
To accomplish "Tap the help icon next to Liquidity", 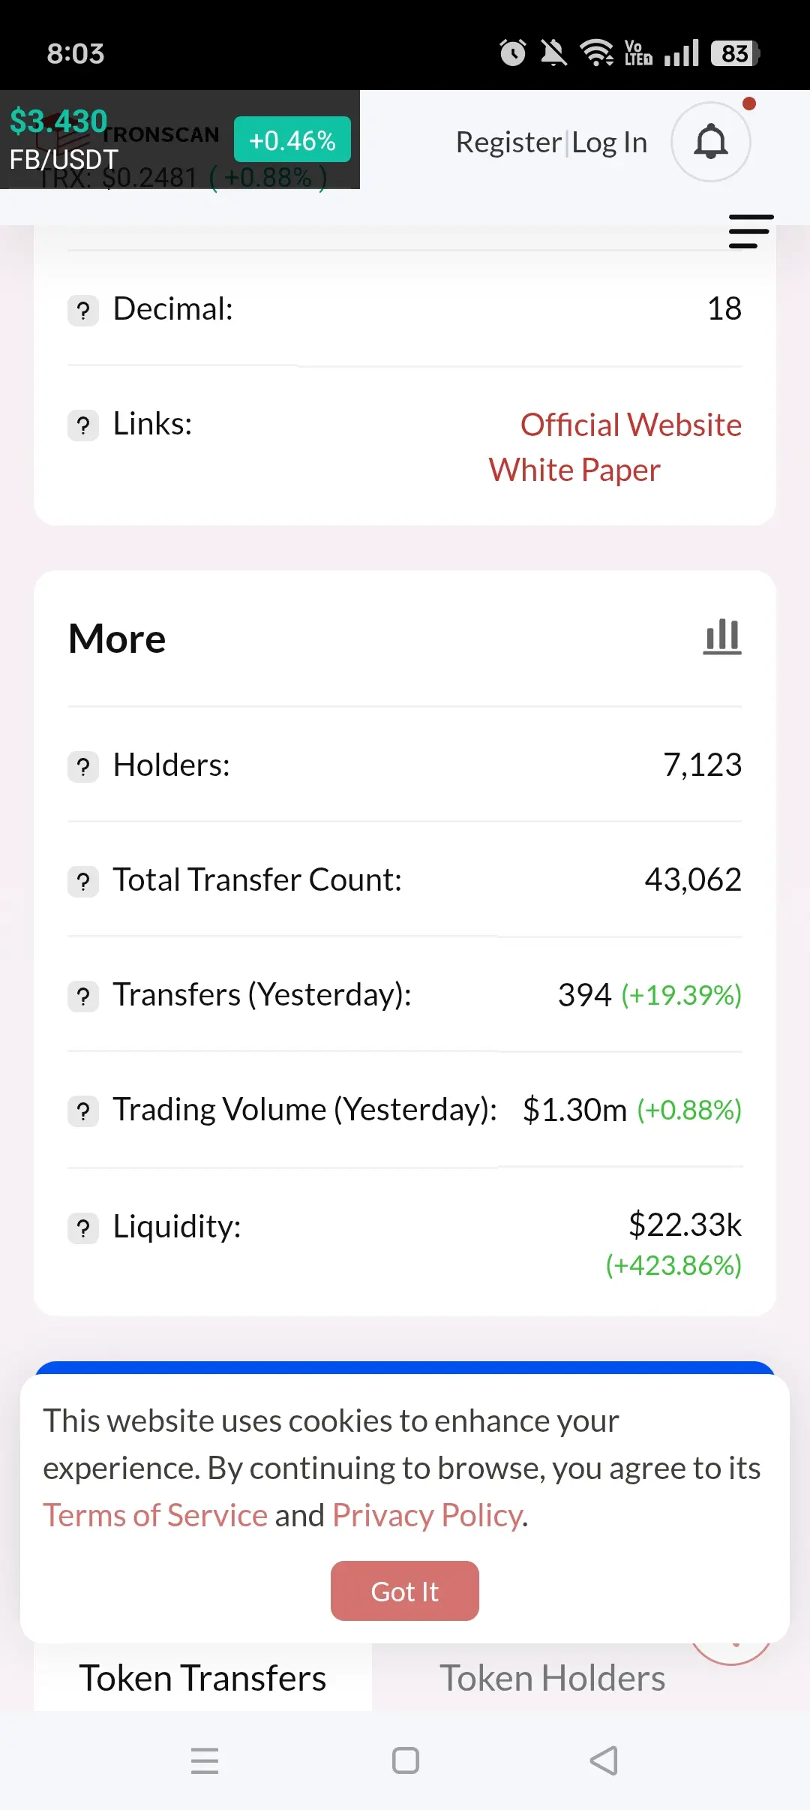I will click(x=83, y=1228).
